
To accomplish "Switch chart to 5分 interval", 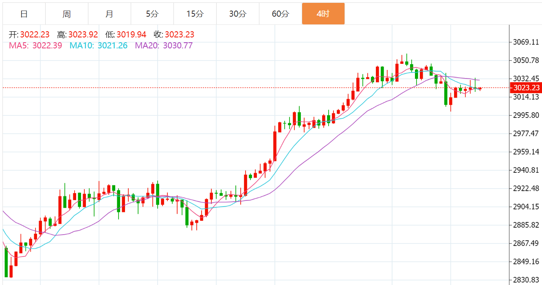I will coord(152,14).
